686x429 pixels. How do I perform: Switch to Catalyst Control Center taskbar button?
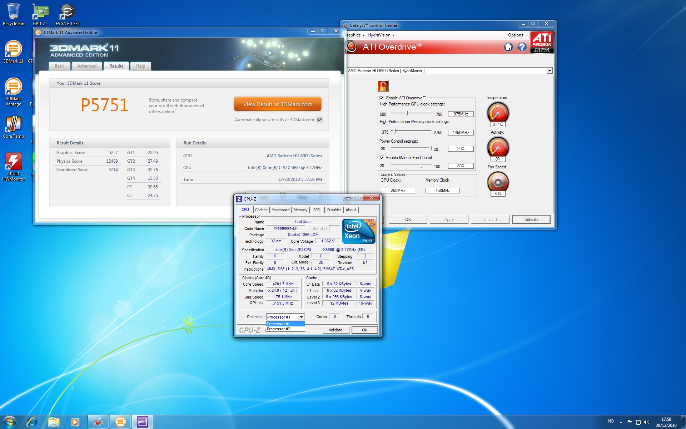(x=98, y=422)
